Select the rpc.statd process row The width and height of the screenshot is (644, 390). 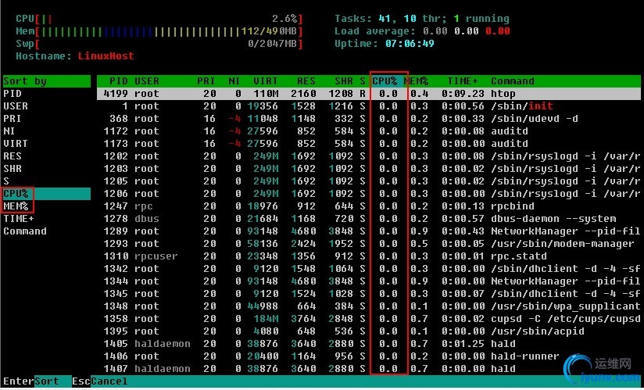(368, 256)
